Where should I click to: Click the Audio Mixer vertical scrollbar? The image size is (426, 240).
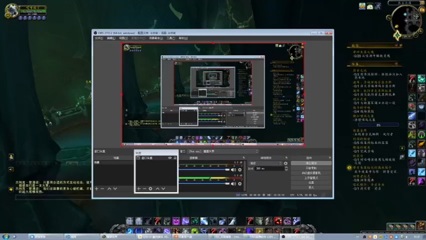tap(245, 175)
